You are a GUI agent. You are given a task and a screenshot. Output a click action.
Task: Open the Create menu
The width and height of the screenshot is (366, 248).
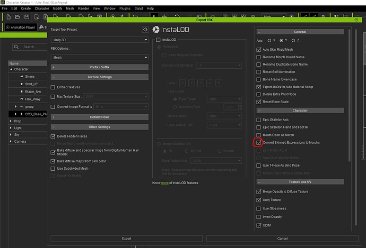pos(26,8)
